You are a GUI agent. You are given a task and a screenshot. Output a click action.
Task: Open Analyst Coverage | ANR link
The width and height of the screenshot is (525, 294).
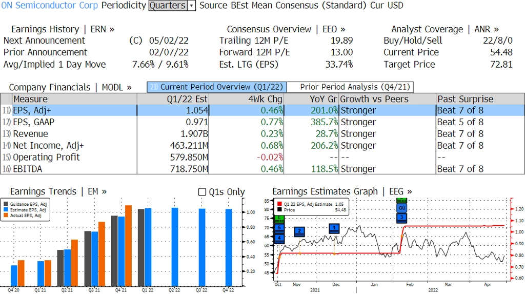pos(445,29)
